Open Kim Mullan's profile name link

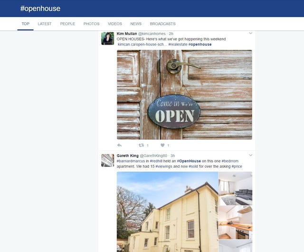(127, 34)
